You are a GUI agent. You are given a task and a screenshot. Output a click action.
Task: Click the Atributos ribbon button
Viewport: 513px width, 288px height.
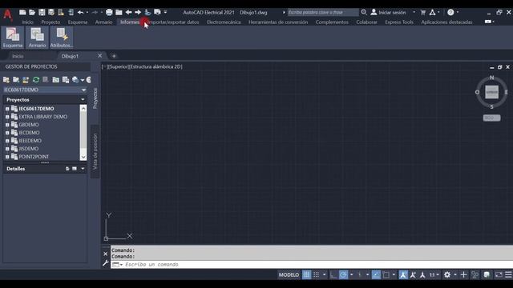pyautogui.click(x=61, y=38)
